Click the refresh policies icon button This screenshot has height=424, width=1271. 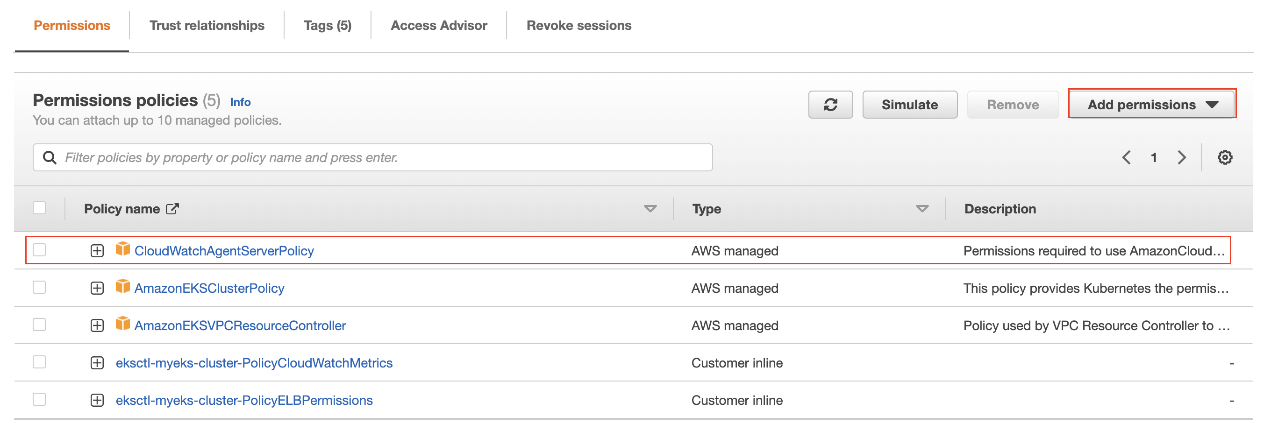click(830, 105)
